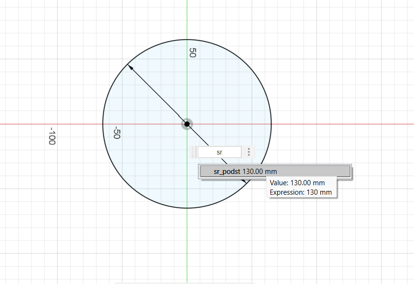Select the sr_podst 130.00 mm suggestion
This screenshot has width=414, height=284.
point(275,172)
